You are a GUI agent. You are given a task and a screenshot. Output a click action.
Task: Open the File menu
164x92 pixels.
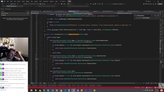[x=5, y=1]
